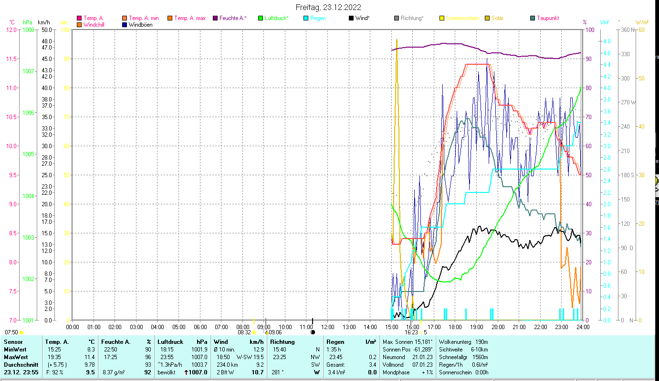Click the purple Feuchte A.* legend swatch
659x381 pixels.
(216, 18)
